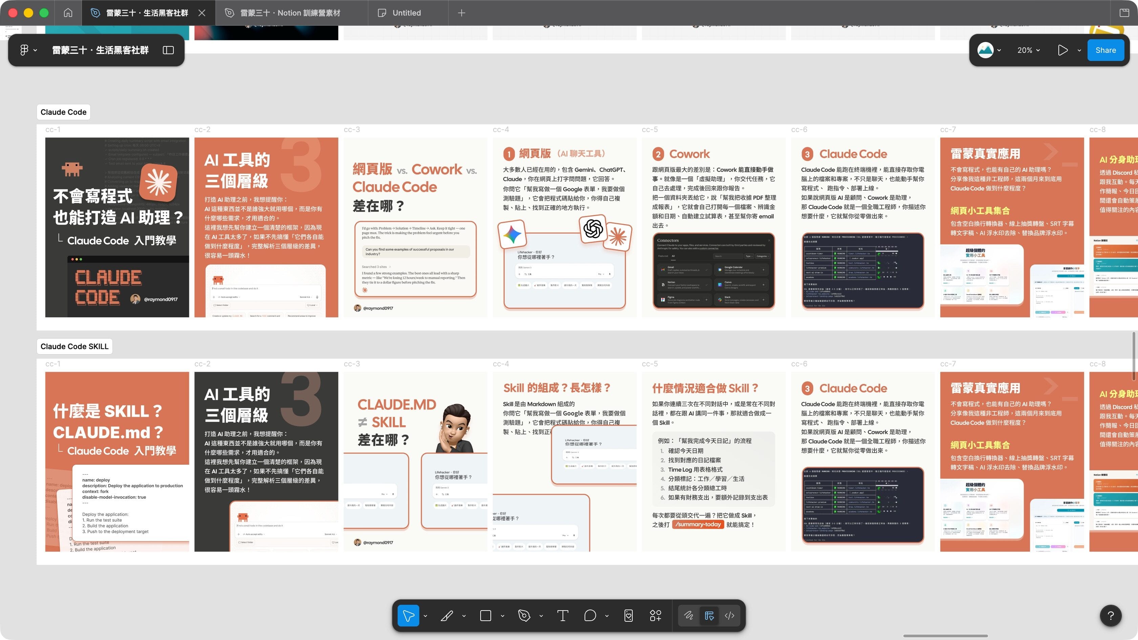Select the Slice (knife) tool
The height and width of the screenshot is (640, 1138).
click(447, 615)
